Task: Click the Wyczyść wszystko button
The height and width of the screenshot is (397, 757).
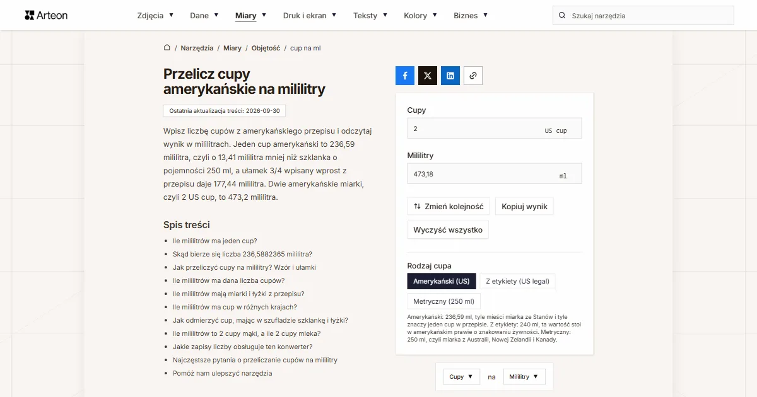Action: [x=448, y=230]
